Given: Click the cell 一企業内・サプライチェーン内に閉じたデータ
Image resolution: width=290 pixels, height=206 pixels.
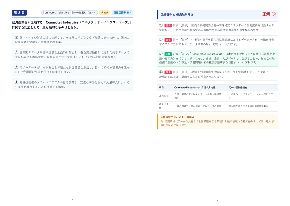Looking at the screenshot, I should pos(252,96).
